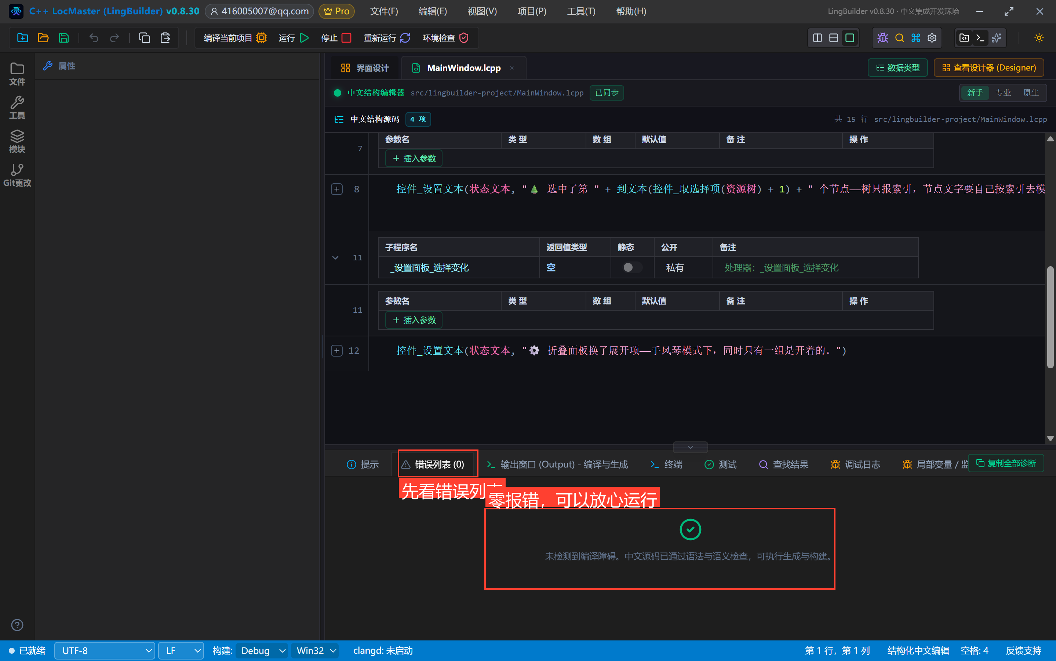Open the LF line ending dropdown
Screen dimensions: 1056x661
(181, 650)
